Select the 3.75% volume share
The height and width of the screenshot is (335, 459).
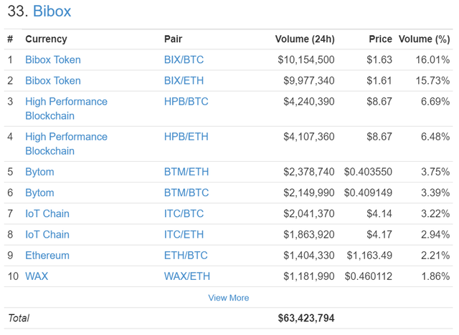(x=435, y=172)
